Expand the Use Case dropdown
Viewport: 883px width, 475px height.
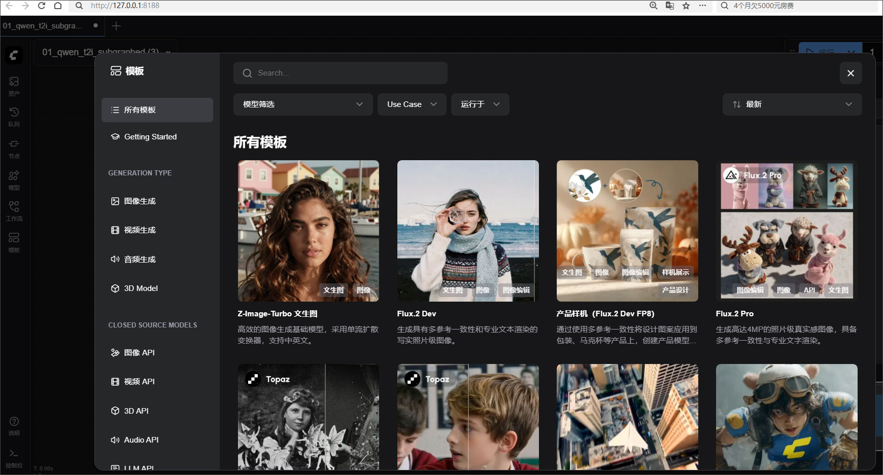[412, 104]
